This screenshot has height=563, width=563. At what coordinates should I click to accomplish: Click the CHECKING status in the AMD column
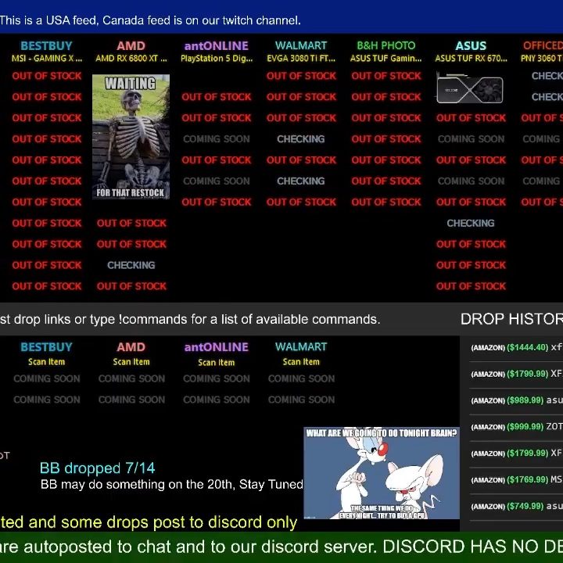point(131,265)
